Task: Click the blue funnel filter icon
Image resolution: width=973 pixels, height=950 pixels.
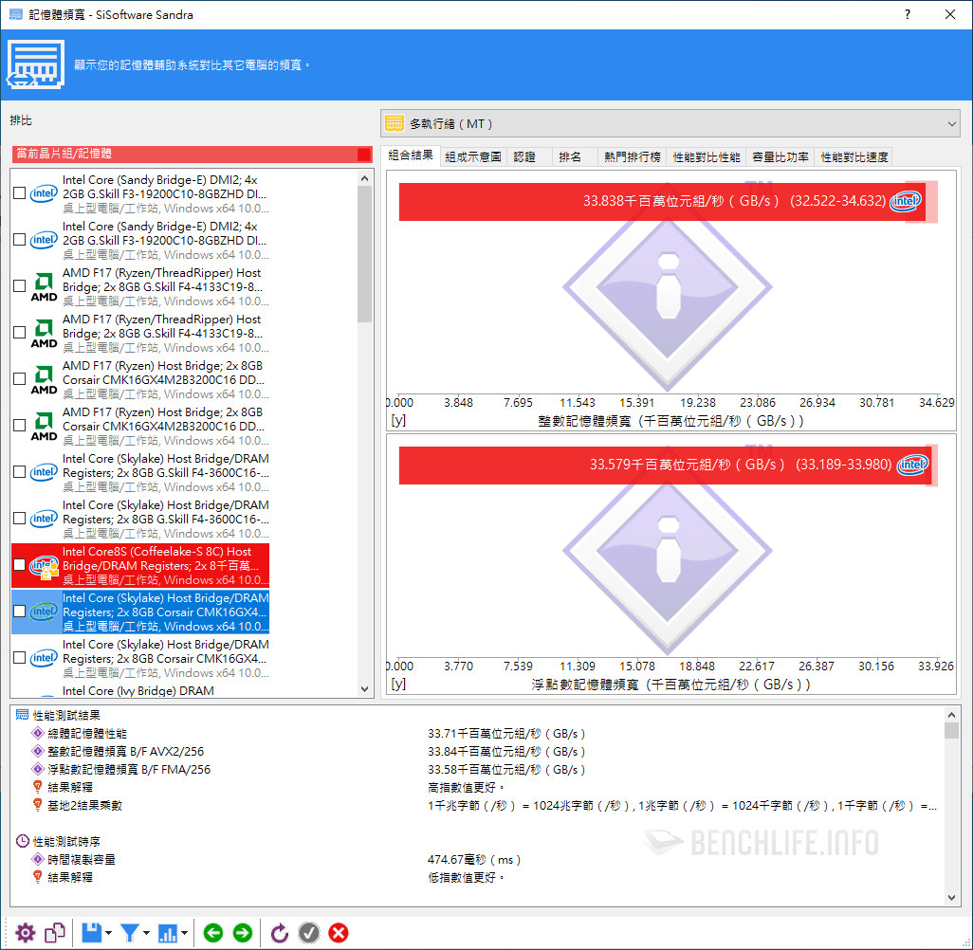Action: tap(130, 933)
